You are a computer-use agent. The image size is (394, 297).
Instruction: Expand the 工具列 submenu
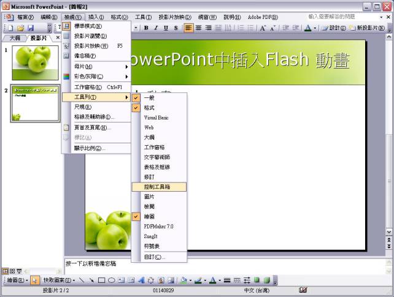pyautogui.click(x=96, y=97)
